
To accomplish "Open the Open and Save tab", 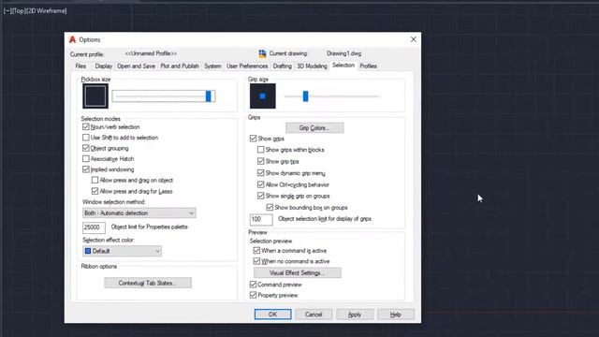I will coord(136,66).
